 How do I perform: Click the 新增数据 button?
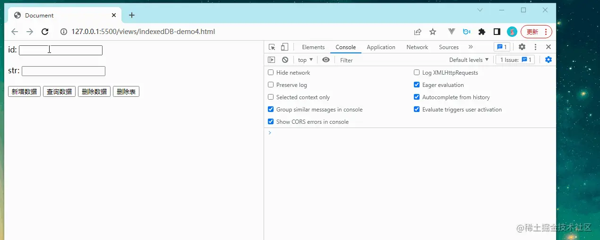tap(24, 92)
